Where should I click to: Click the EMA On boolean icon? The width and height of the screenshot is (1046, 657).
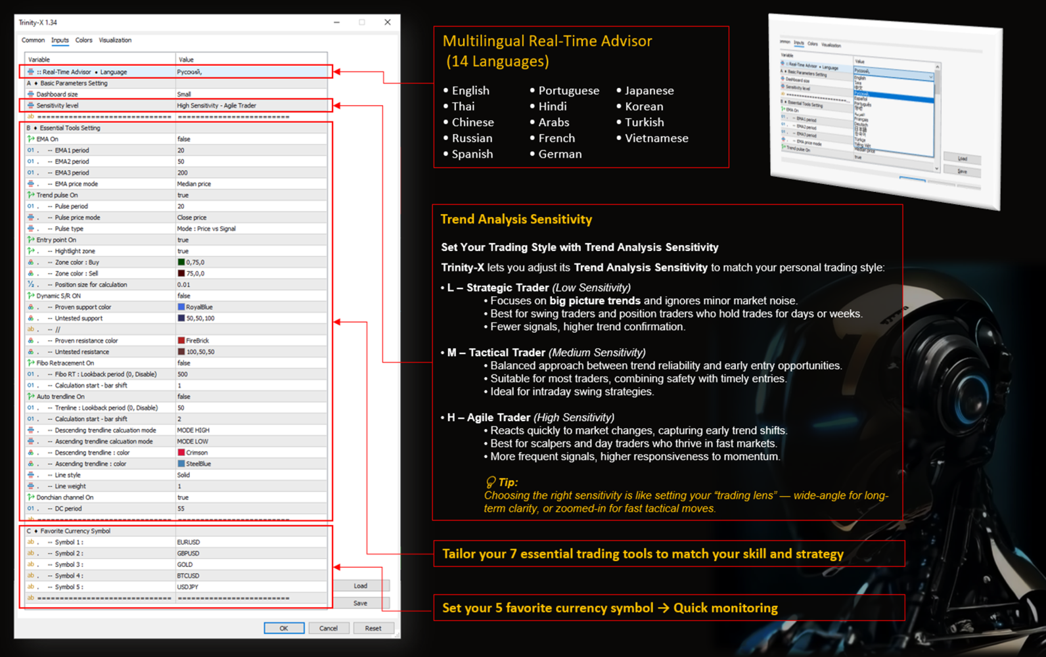click(31, 139)
